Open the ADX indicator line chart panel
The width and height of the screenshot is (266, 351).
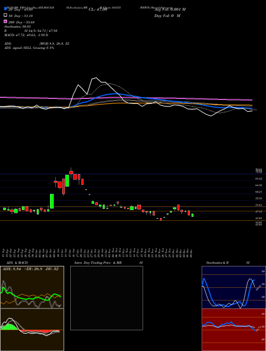click(x=32, y=287)
